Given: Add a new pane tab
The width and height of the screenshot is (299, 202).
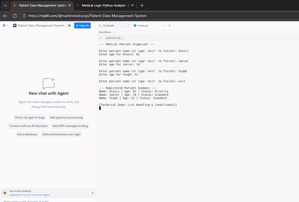Looking at the screenshot, I should tap(170, 25).
